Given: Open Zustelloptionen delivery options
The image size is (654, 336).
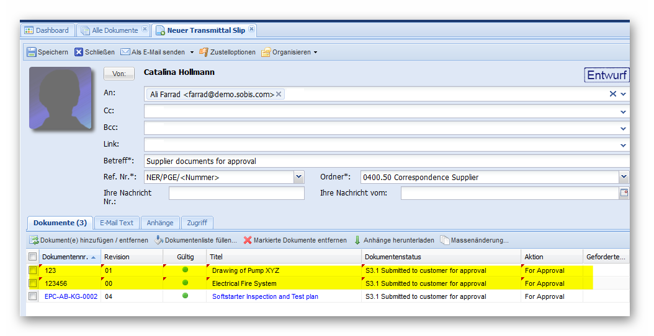Looking at the screenshot, I should click(x=204, y=52).
